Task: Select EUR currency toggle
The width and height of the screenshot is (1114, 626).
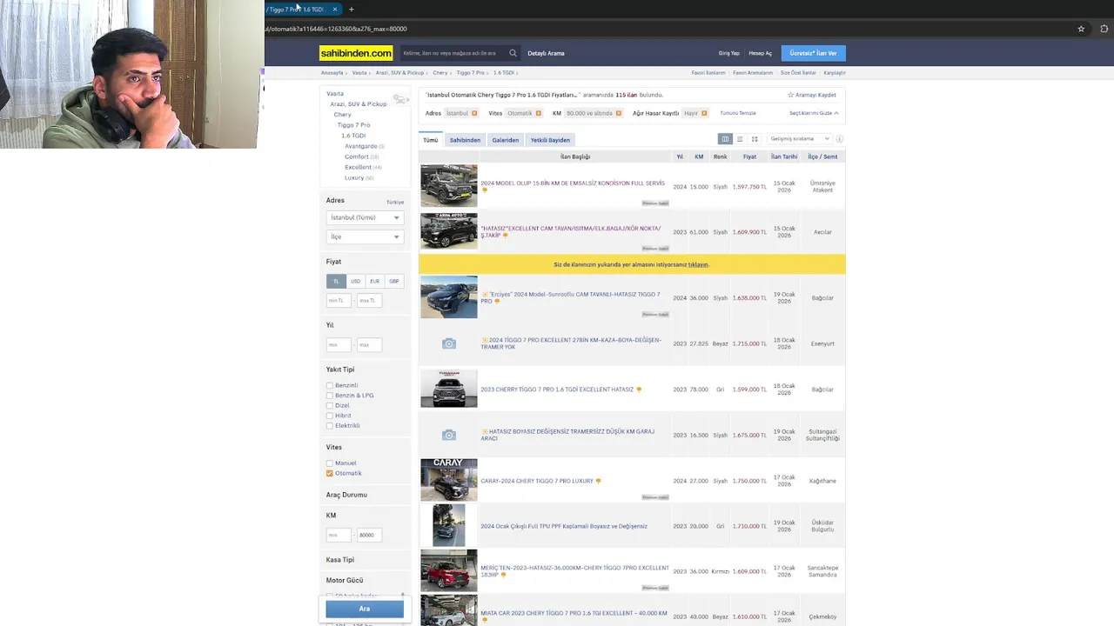Action: point(374,281)
